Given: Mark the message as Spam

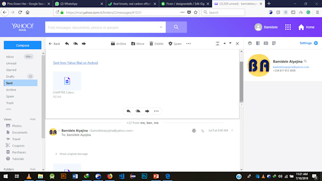Looking at the screenshot, I should point(175,44).
